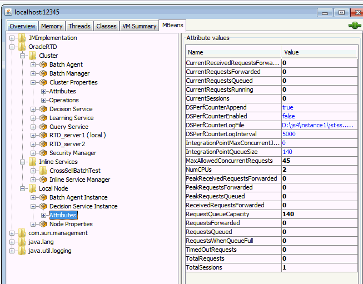This screenshot has height=284, width=363.
Task: Click the green connection status icon
Action: click(355, 25)
